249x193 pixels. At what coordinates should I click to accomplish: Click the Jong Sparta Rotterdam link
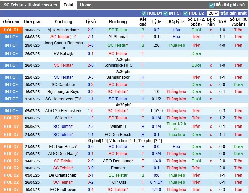point(63,45)
